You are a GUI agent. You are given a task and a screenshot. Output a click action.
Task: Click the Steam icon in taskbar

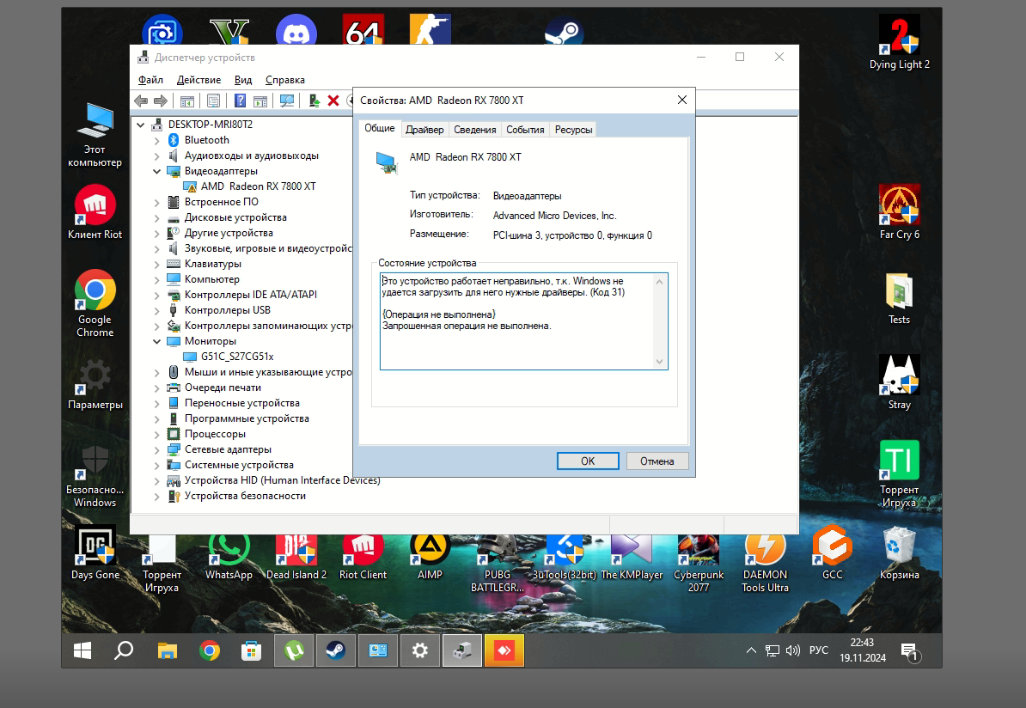[x=336, y=650]
